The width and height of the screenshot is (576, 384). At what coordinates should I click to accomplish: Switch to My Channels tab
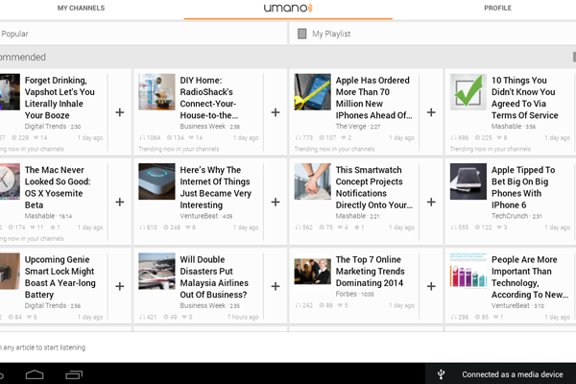pos(81,8)
